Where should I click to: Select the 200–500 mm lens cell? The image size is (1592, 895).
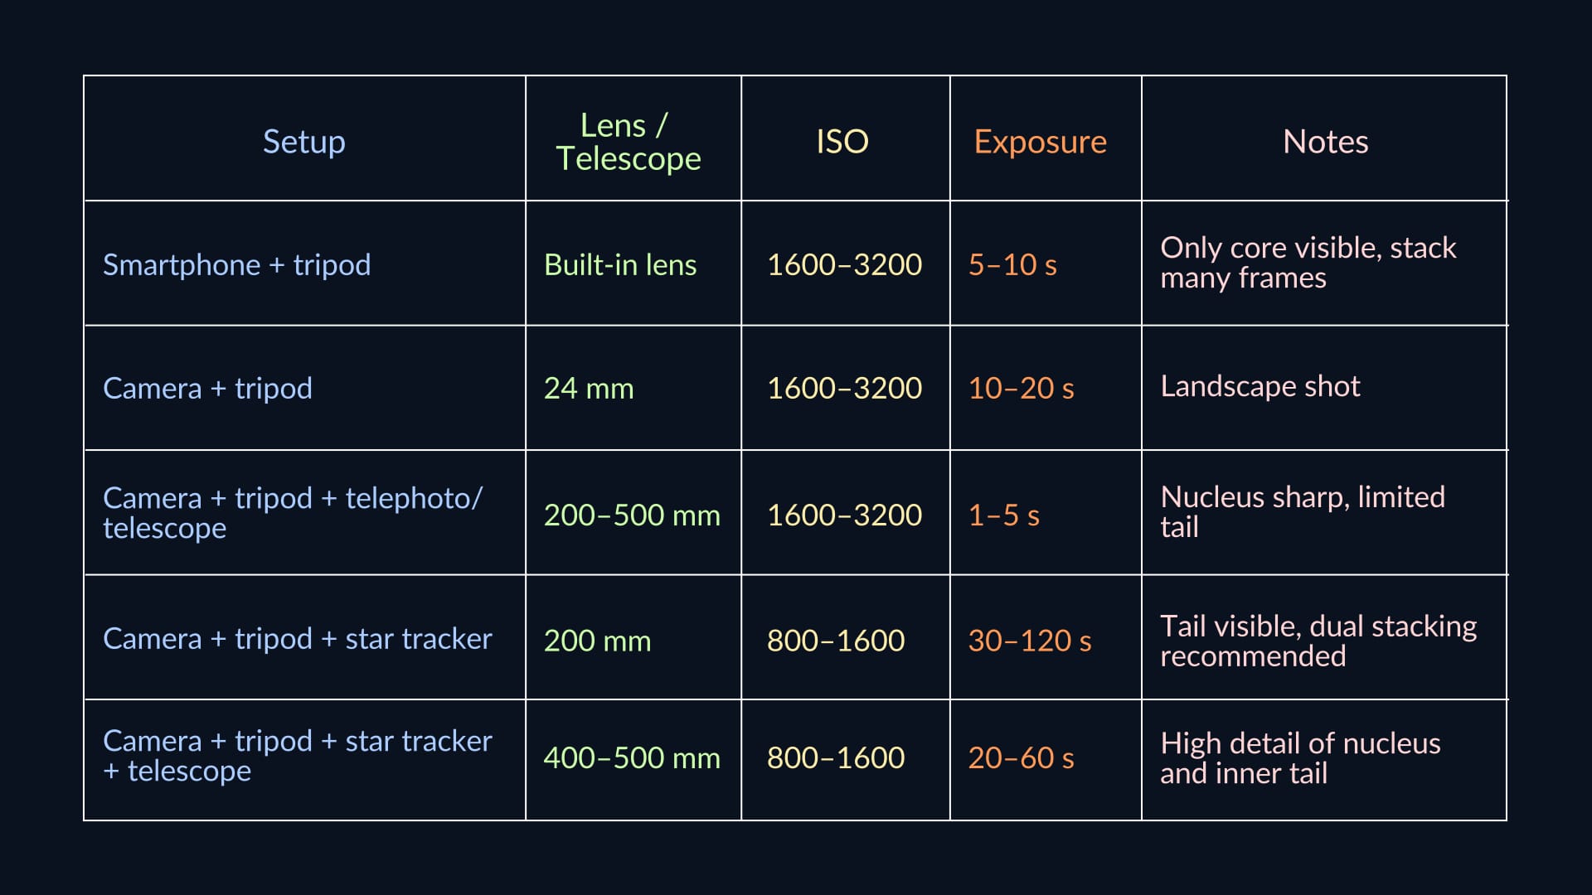pyautogui.click(x=632, y=515)
